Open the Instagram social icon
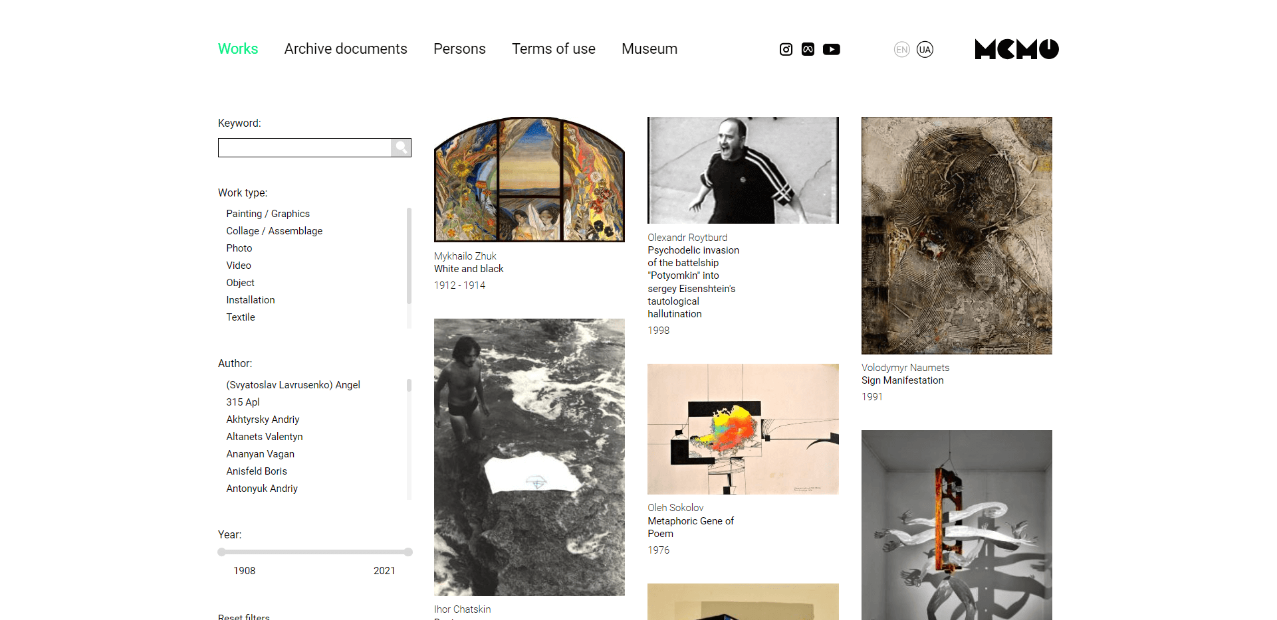The height and width of the screenshot is (620, 1277). point(786,49)
